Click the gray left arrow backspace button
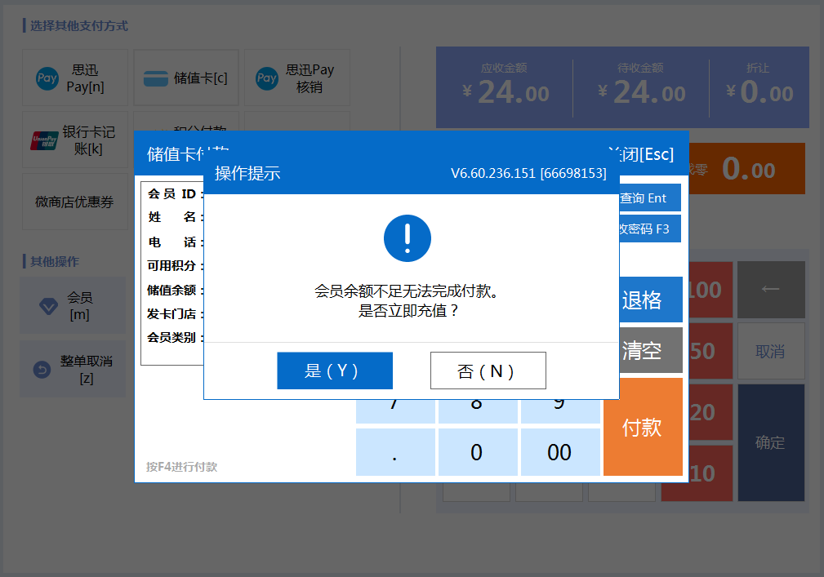This screenshot has height=577, width=824. click(771, 290)
